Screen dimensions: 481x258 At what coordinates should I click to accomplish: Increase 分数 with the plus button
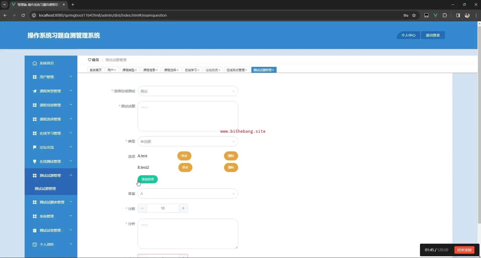[x=183, y=208]
